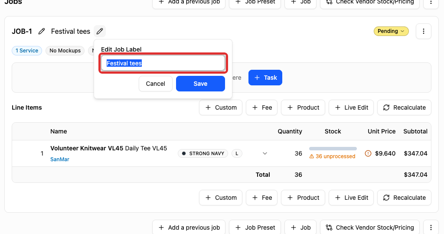
Task: Select the 1 Service tag
Action: coord(27,51)
